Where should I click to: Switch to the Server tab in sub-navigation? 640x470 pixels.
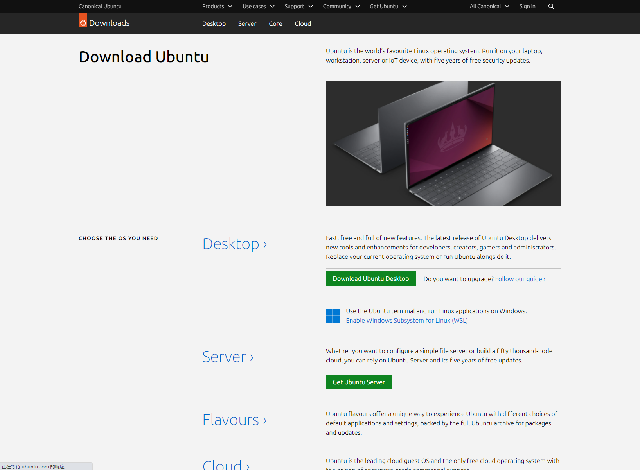247,23
